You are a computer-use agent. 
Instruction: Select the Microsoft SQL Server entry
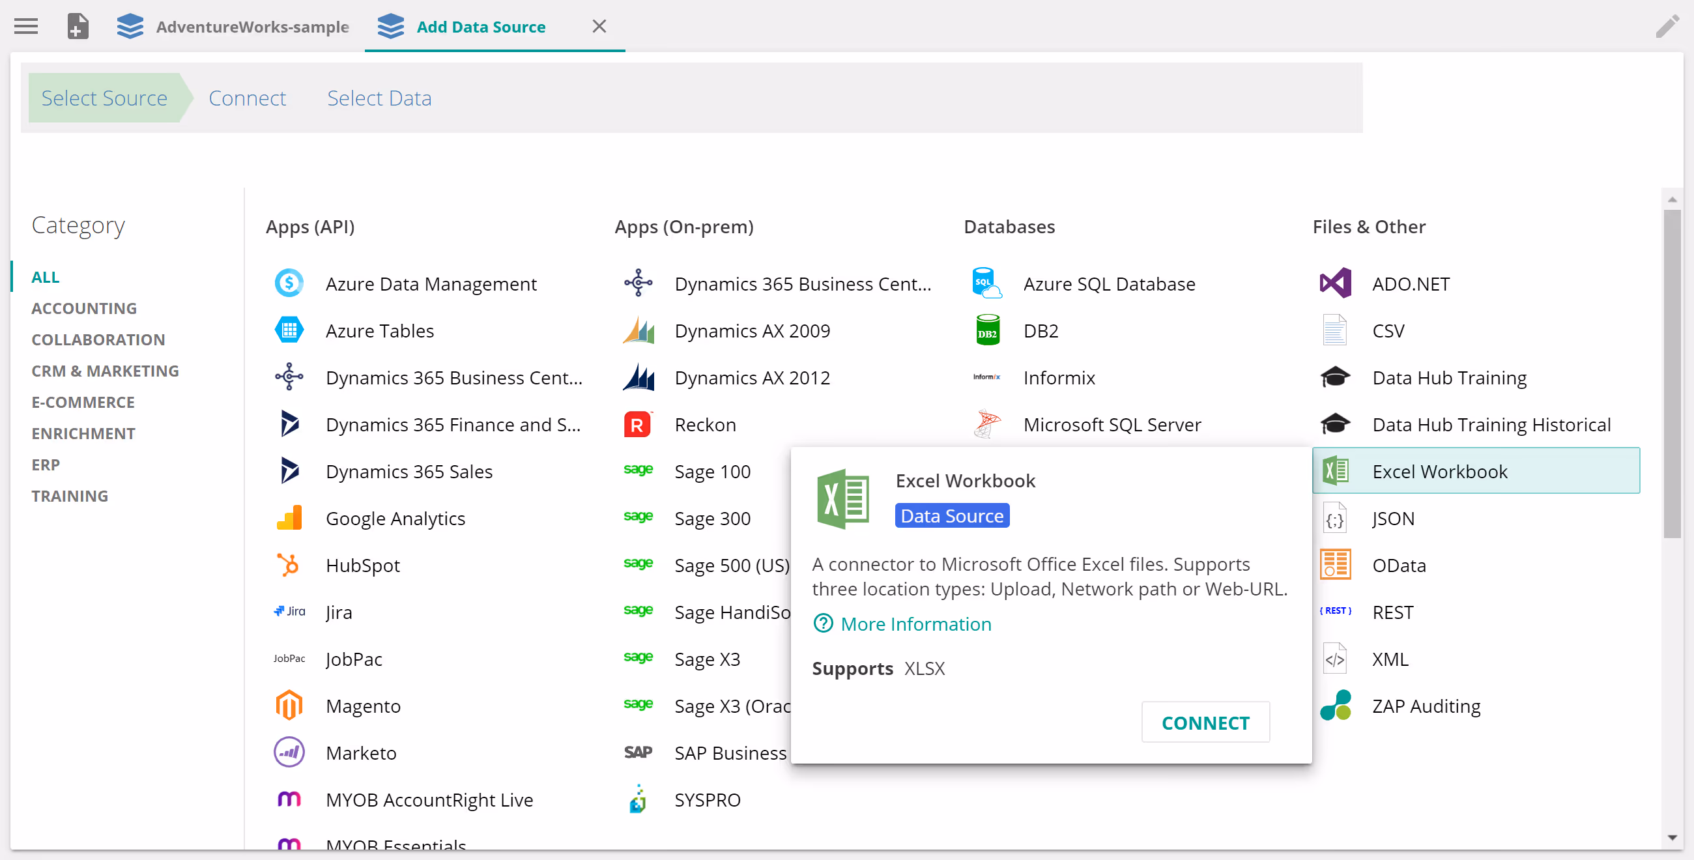1112,424
